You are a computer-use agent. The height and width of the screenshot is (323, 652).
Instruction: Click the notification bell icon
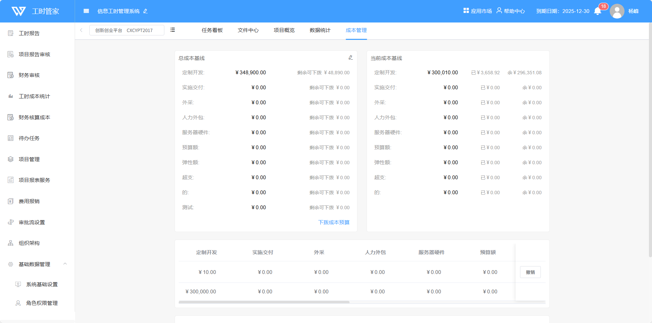(x=597, y=11)
